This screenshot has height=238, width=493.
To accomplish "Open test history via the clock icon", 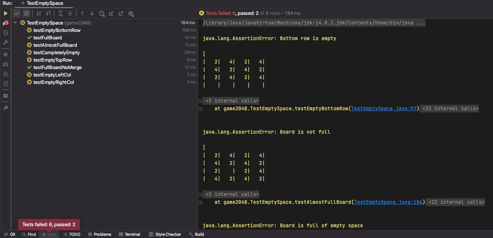I will (x=102, y=13).
